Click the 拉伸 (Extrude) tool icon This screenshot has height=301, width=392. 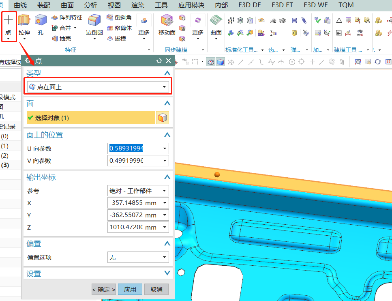click(x=24, y=20)
